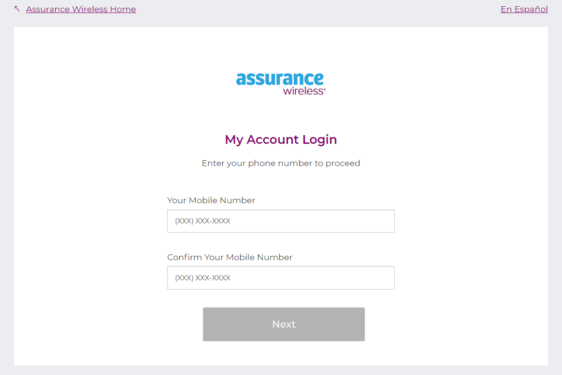Click the 'Enter your phone number to proceed' text
Viewport: 562px width, 375px height.
point(281,163)
